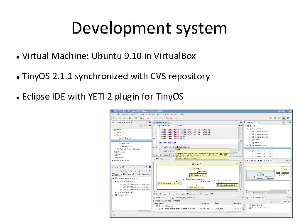The width and height of the screenshot is (299, 224).
Task: Click the word 'implementation' in the editor
Action: (167, 143)
